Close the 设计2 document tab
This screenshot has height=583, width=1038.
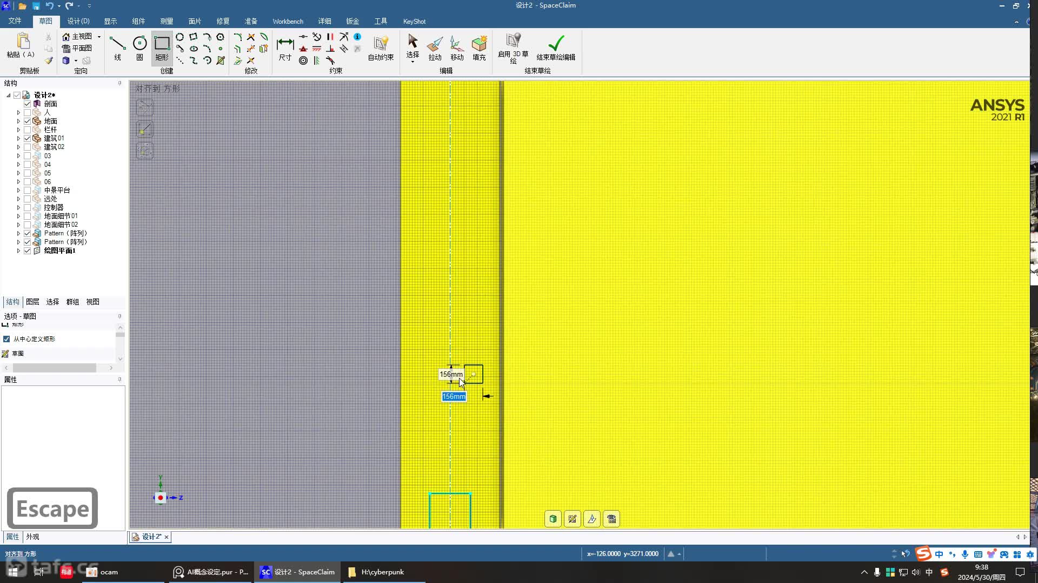tap(167, 537)
